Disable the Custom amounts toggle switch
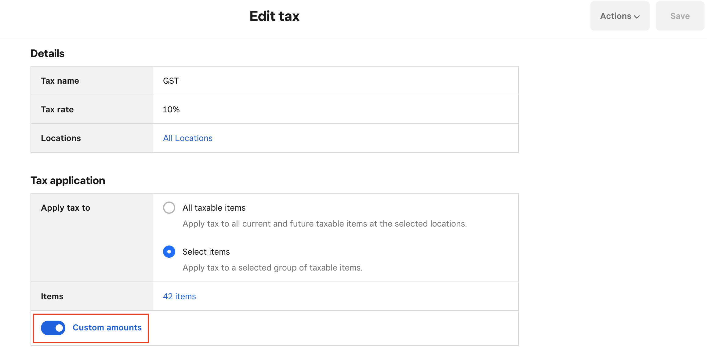Screen dimensions: 707x353 coord(53,328)
